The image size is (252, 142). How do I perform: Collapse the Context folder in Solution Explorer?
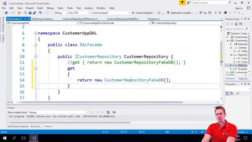231,48
